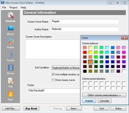Click the app icon in title bar
The image size is (129, 113).
3,3
